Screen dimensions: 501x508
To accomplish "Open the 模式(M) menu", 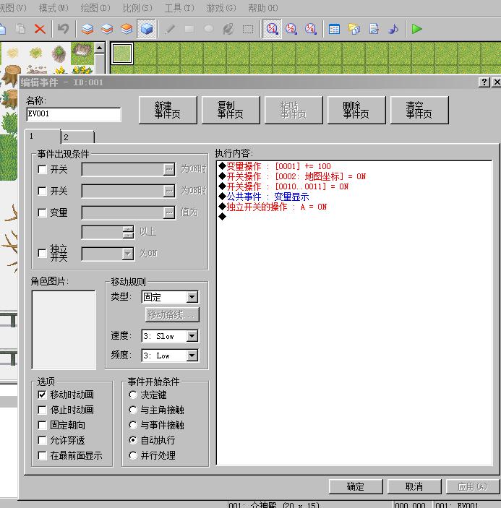I will [x=53, y=8].
